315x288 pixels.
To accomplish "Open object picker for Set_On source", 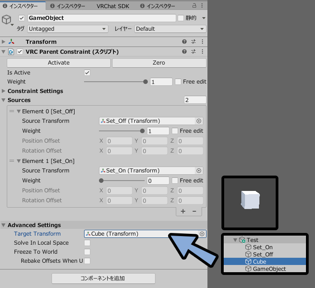I will click(199, 171).
